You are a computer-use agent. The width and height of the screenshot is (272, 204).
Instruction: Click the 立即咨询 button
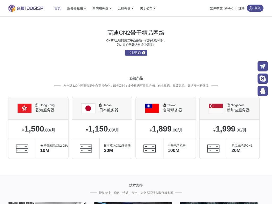tap(136, 53)
